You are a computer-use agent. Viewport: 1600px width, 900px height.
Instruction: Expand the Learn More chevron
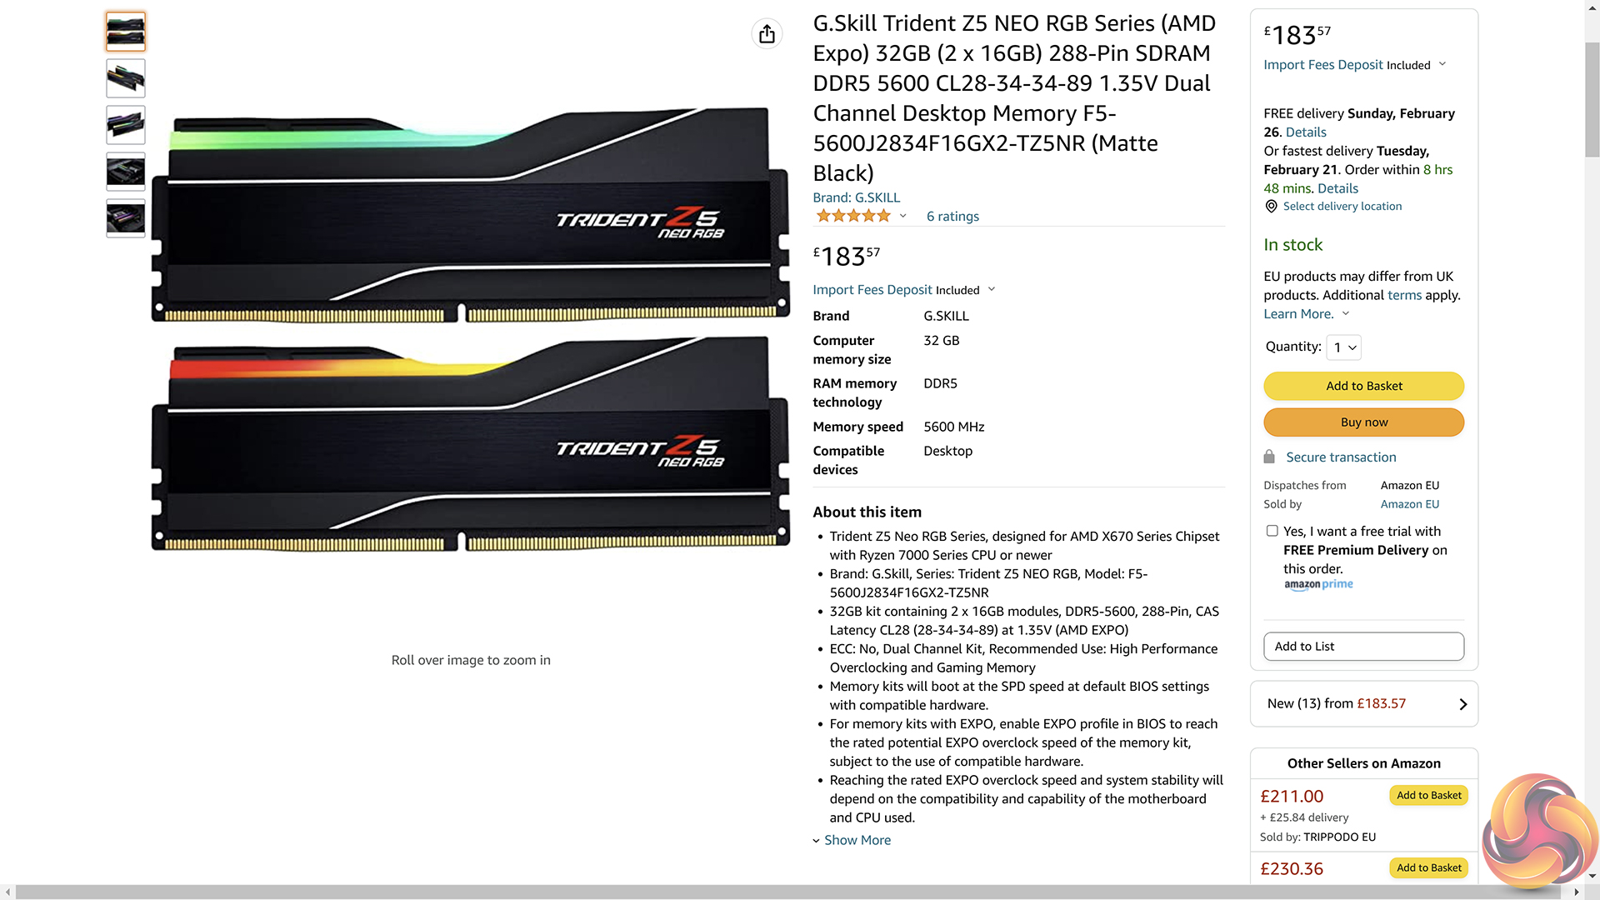1346,313
